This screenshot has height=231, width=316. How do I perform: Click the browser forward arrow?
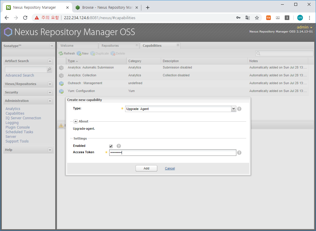pyautogui.click(x=16, y=18)
